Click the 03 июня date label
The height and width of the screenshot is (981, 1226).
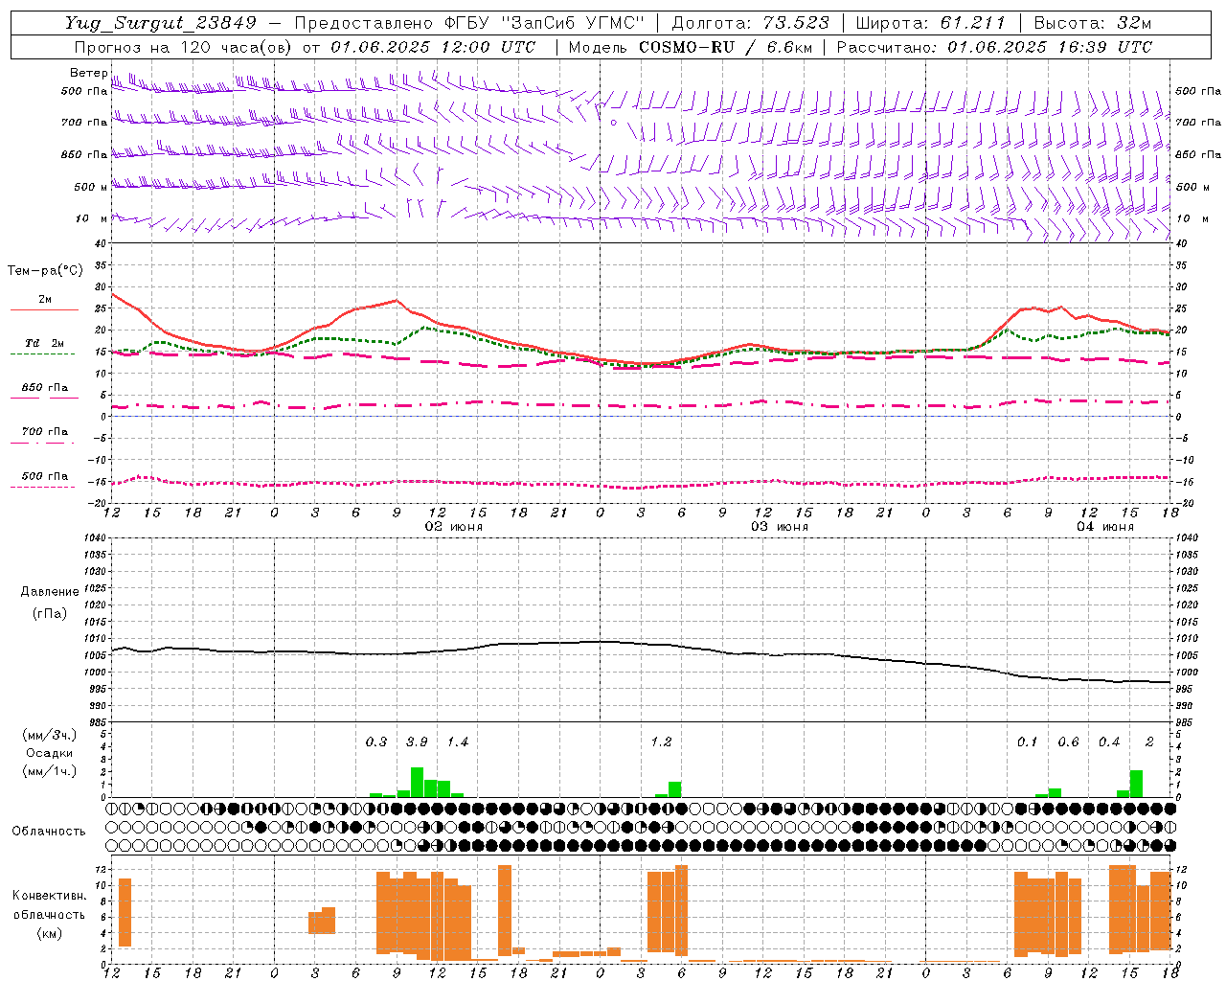click(x=780, y=527)
